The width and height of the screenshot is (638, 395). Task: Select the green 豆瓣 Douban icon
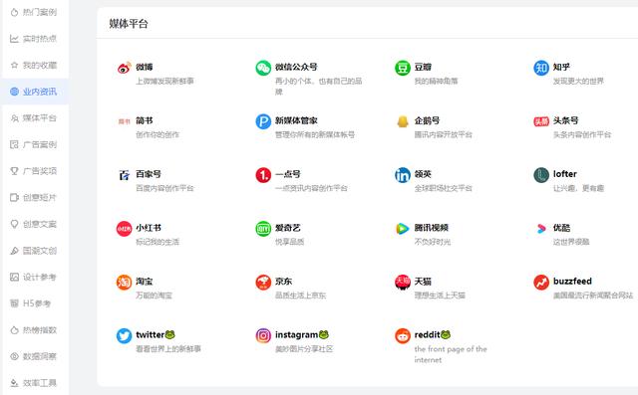pyautogui.click(x=403, y=68)
